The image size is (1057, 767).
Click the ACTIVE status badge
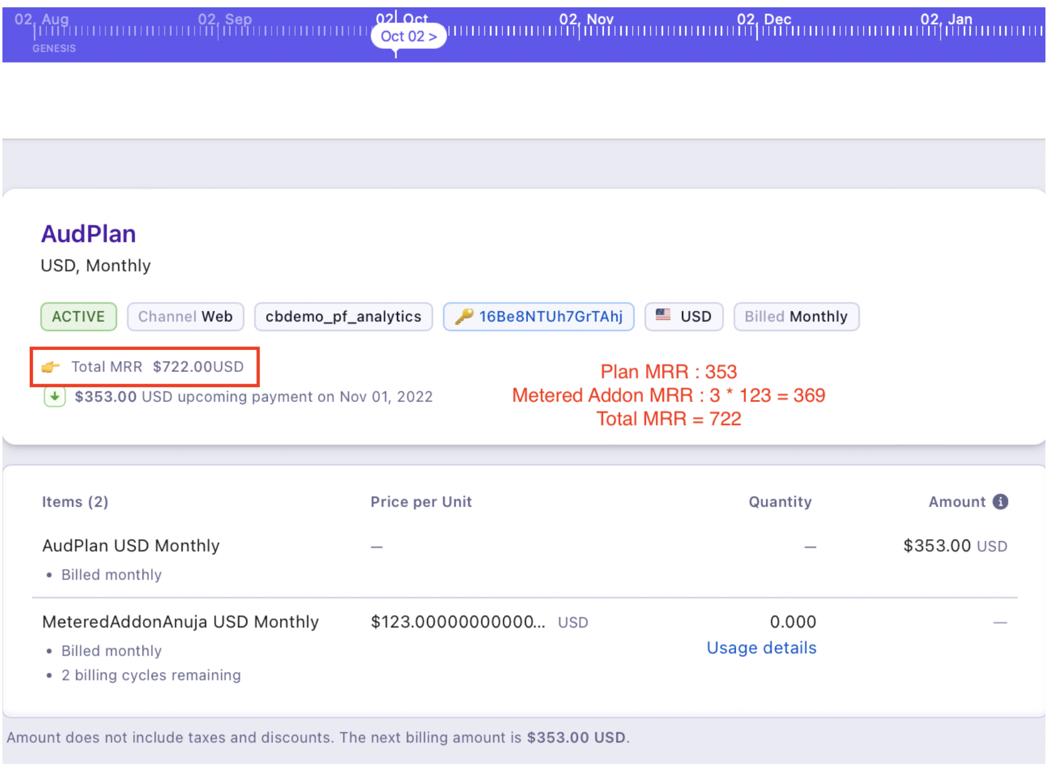click(x=79, y=317)
